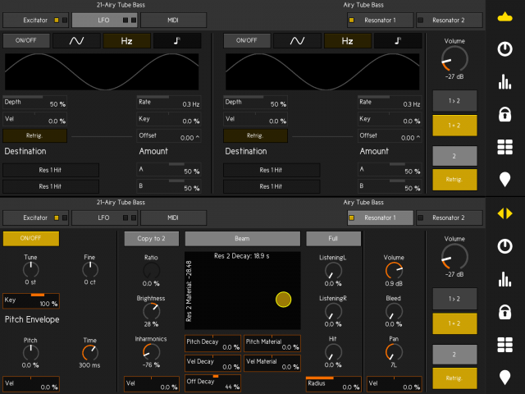This screenshot has height=394, width=525.
Task: Click the cloud icon in the sidebar
Action: coord(506,16)
